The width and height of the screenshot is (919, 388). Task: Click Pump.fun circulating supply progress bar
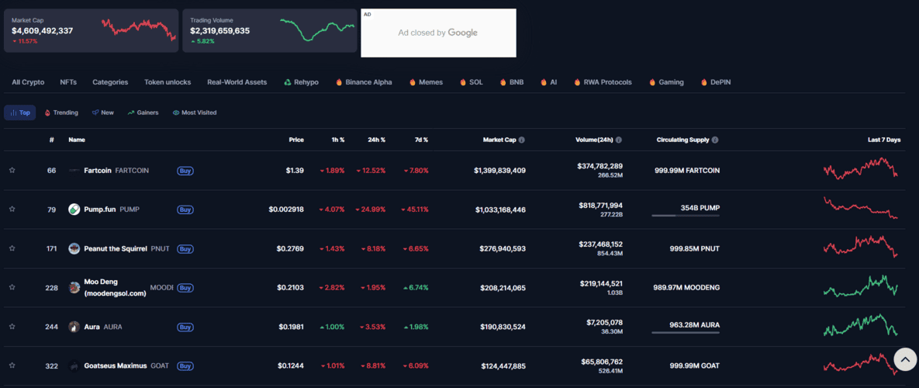click(685, 216)
